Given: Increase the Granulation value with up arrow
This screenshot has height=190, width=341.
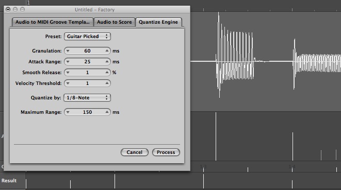Looking at the screenshot, I should [107, 51].
